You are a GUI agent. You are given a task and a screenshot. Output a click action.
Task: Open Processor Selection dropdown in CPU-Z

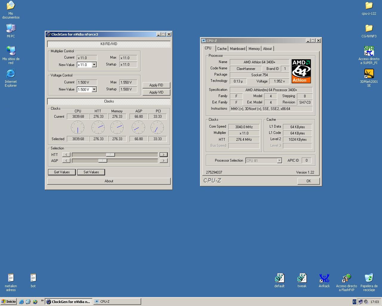[x=279, y=160]
